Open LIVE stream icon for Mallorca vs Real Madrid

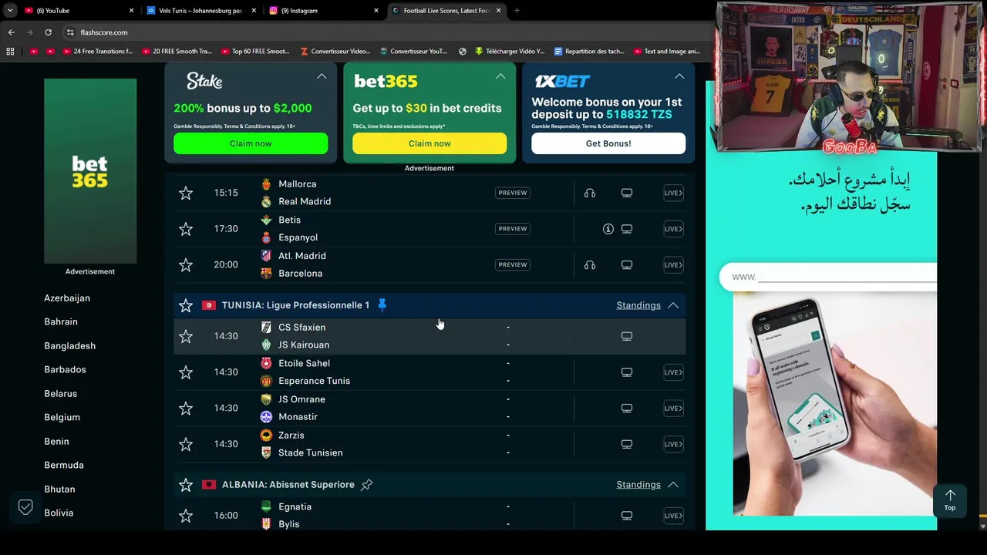pyautogui.click(x=673, y=193)
